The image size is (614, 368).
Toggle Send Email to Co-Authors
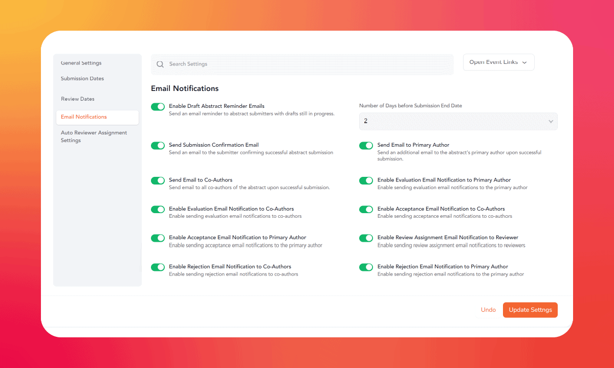(158, 180)
